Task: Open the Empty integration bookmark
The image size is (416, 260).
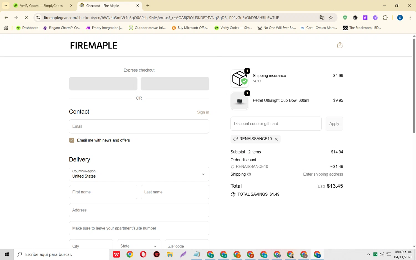Action: click(x=104, y=28)
